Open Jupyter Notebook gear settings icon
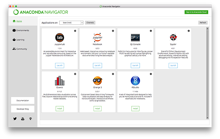This screenshot has width=220, height=139. coord(113,31)
